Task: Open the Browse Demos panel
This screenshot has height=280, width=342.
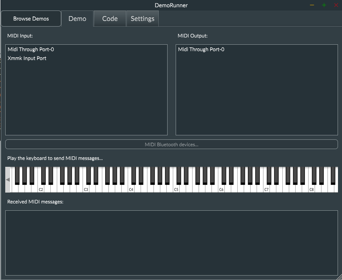Action: 31,19
